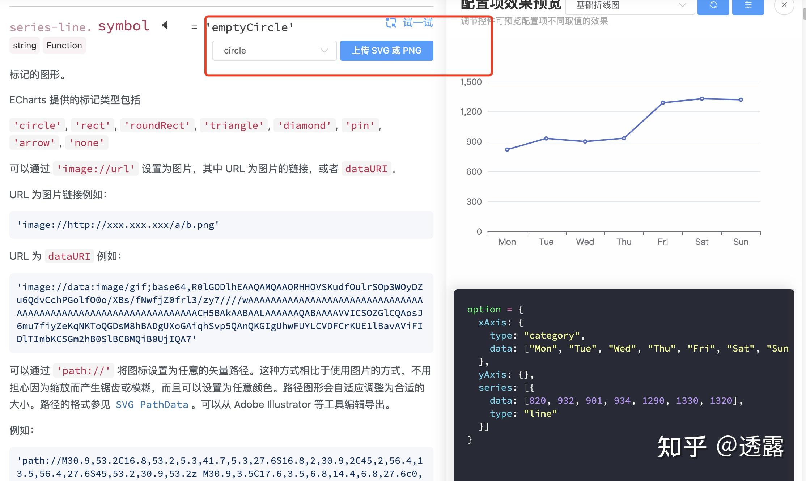
Task: Click the 上传 SVG 或 PNG button
Action: tap(386, 51)
